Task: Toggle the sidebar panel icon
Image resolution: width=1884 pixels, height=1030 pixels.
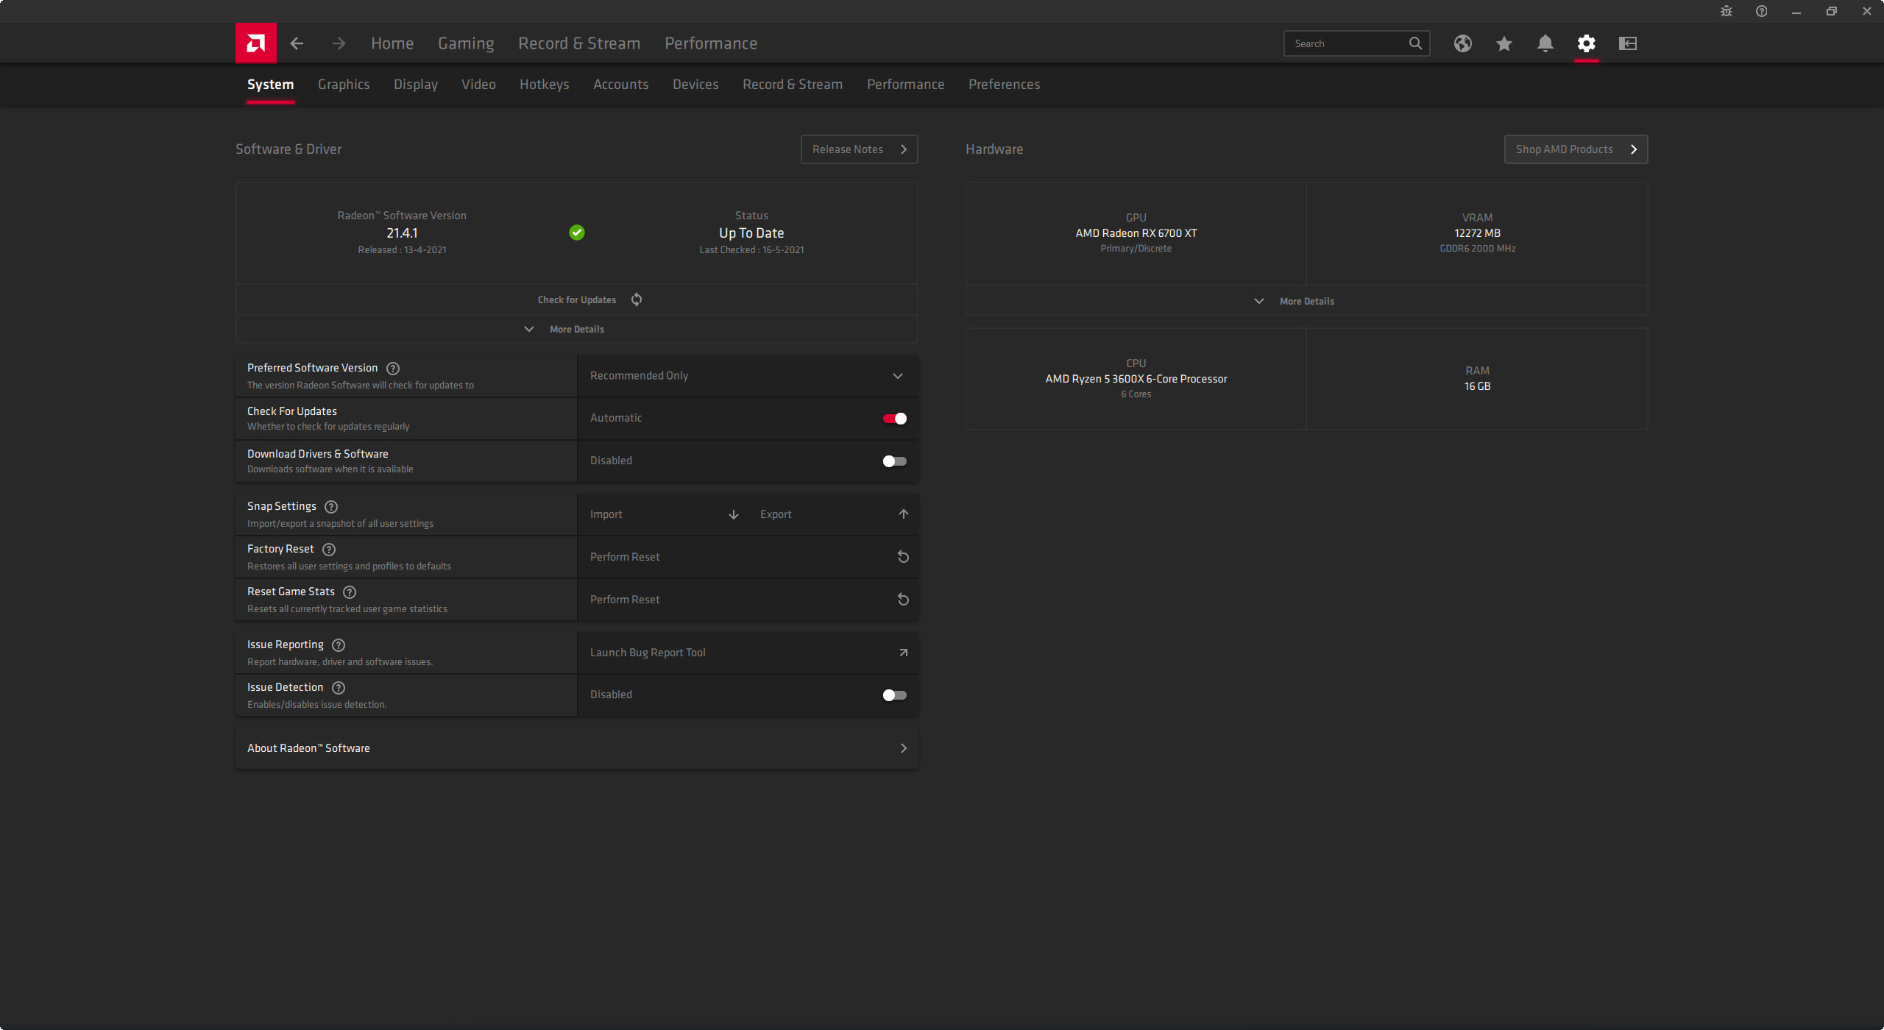Action: coord(1628,43)
